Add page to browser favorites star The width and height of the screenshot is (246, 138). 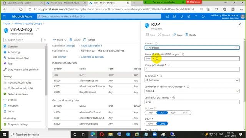click(x=208, y=9)
